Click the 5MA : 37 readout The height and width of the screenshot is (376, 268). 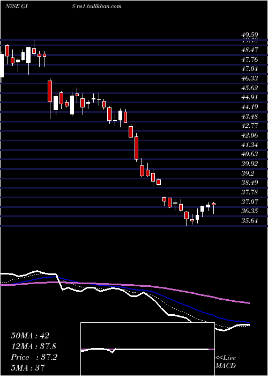tap(28, 368)
